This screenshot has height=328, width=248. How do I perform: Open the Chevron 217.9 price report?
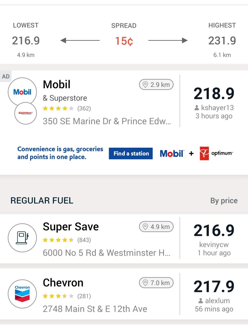pyautogui.click(x=214, y=296)
